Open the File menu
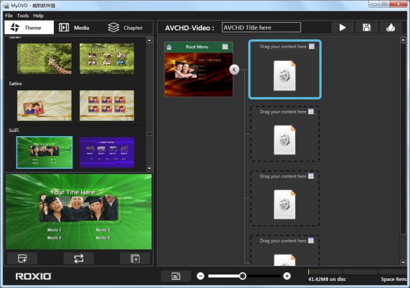 click(9, 16)
